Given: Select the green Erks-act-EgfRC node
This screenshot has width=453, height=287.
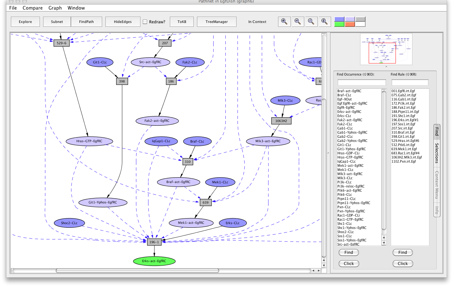Looking at the screenshot, I should (154, 261).
